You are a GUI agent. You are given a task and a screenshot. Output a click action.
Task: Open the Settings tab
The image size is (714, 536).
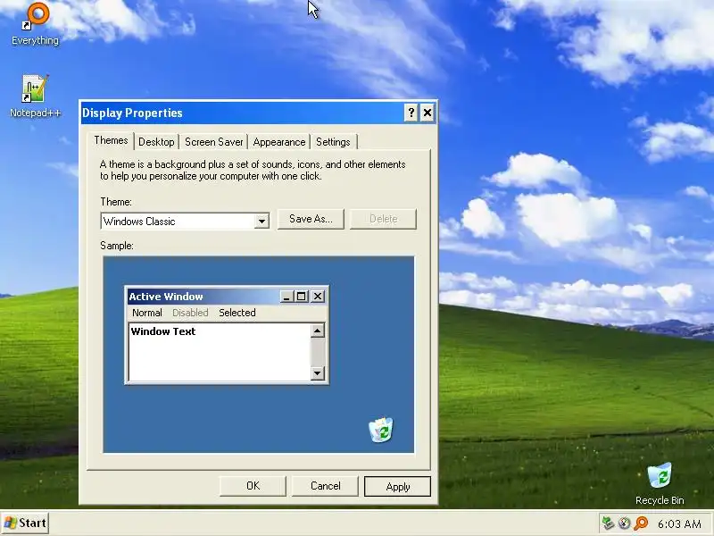point(333,142)
